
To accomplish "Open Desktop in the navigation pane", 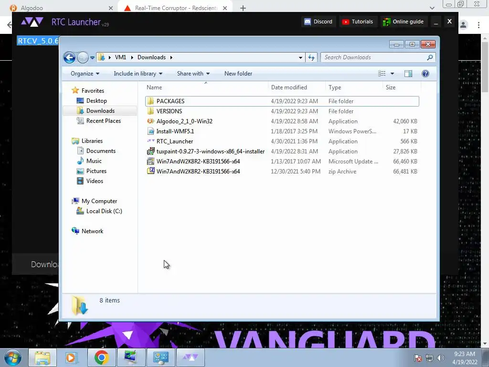I will pos(92,101).
